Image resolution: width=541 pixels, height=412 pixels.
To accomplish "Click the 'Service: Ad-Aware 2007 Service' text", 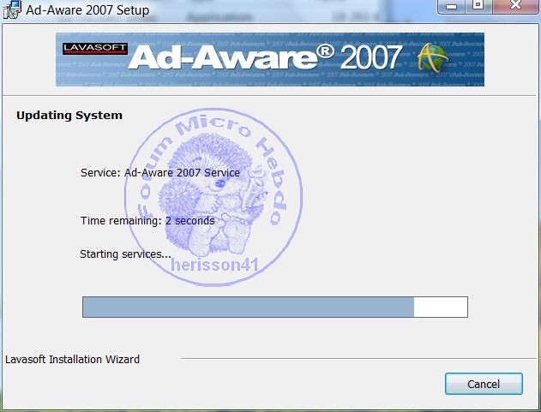I will (x=160, y=172).
